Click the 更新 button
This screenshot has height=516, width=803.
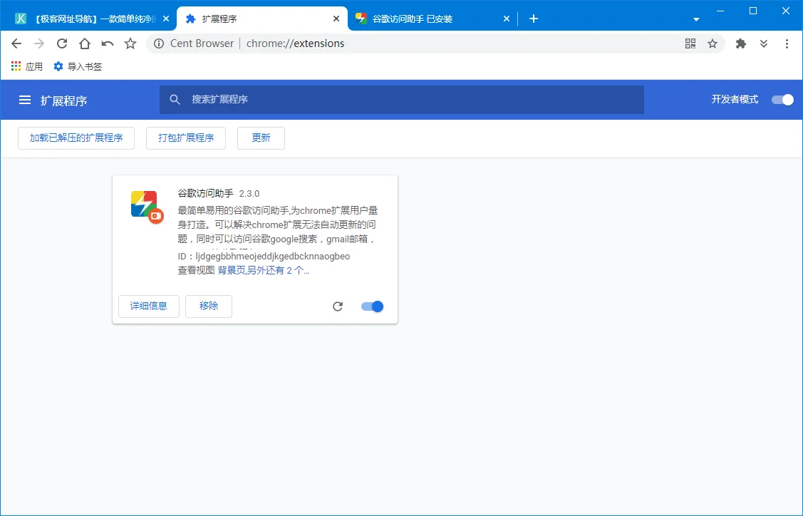pos(261,138)
